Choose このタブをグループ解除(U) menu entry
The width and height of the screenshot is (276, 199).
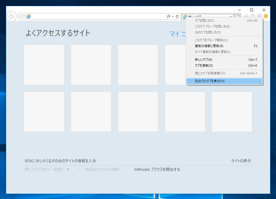click(224, 40)
